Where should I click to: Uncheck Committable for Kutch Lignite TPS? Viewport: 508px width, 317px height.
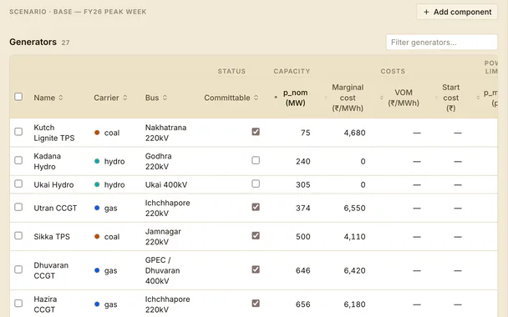(256, 132)
